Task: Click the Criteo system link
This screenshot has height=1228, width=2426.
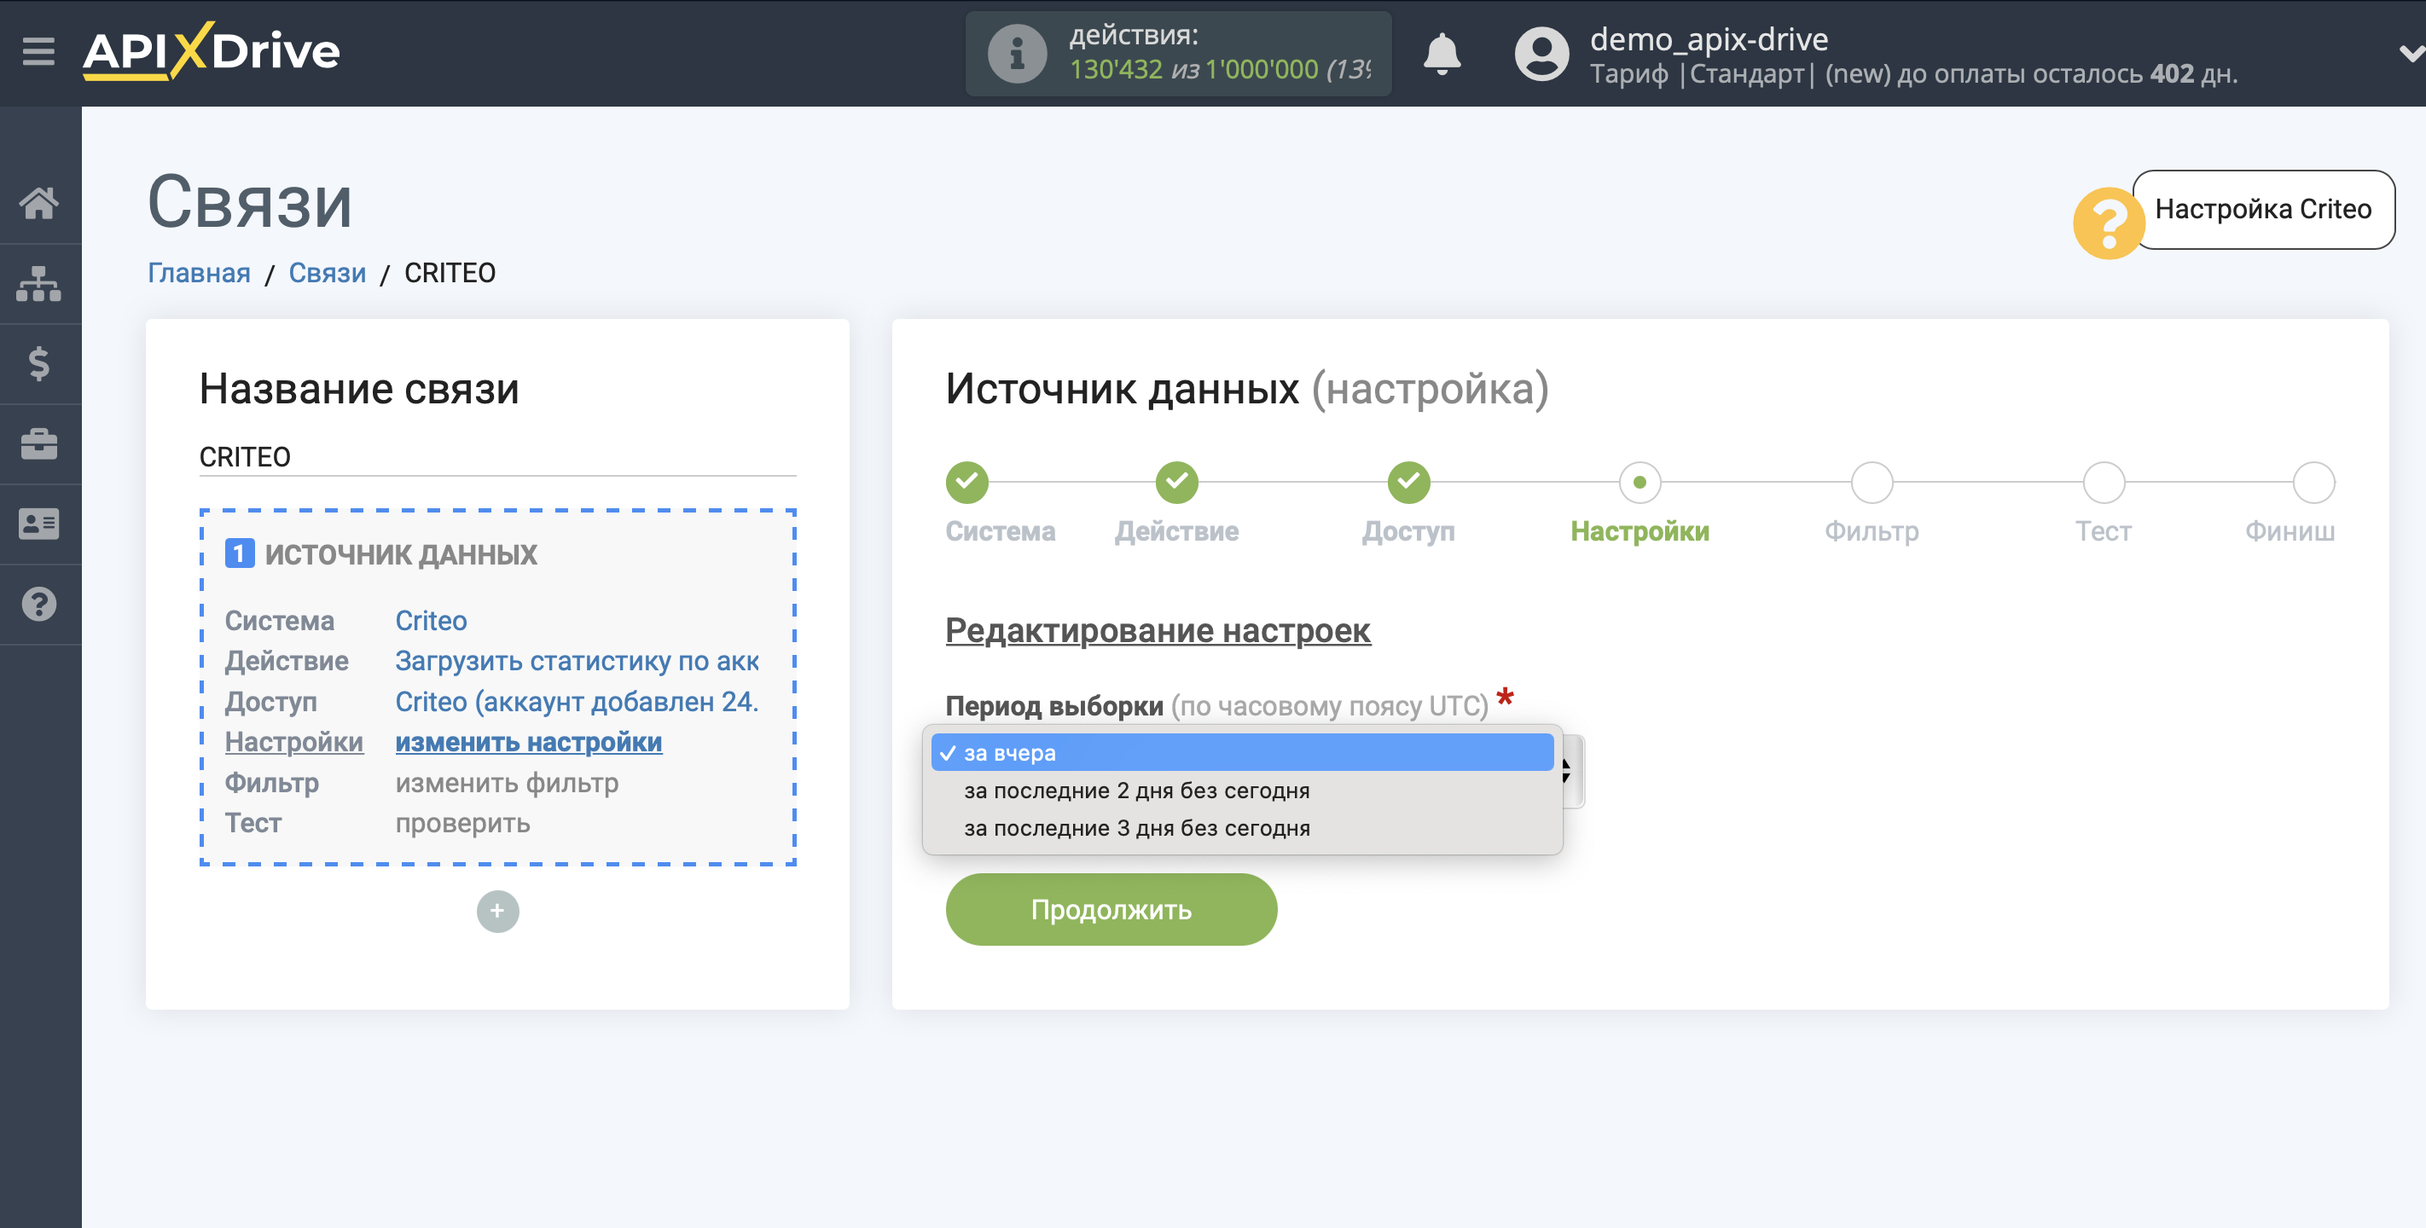Action: (x=431, y=621)
